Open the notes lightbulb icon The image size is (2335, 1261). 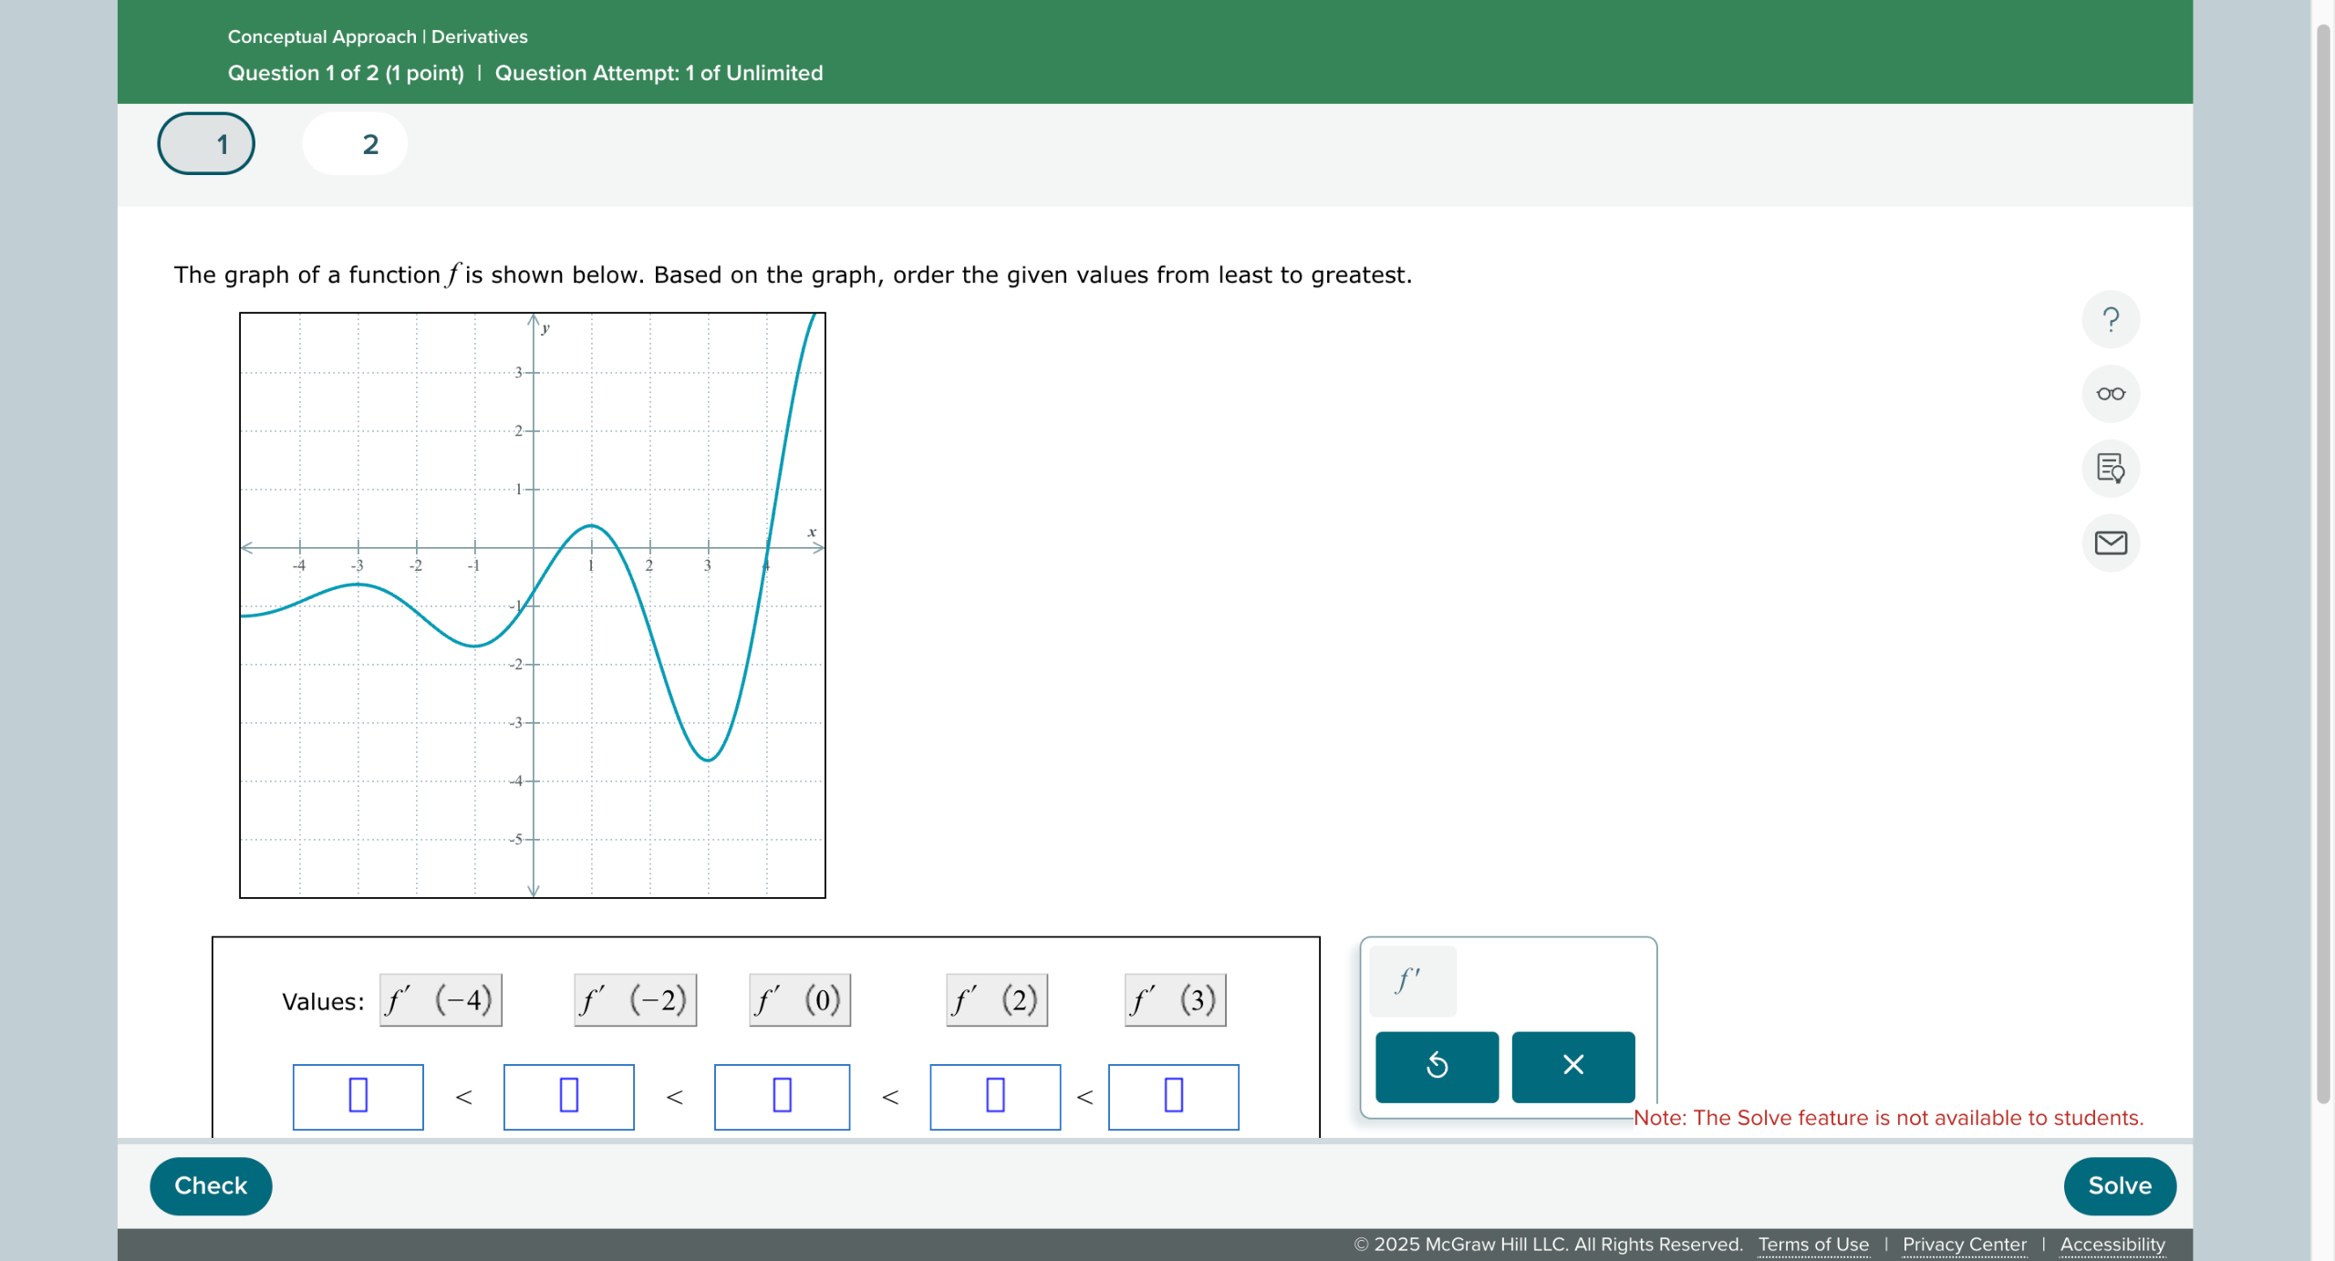[x=2110, y=469]
